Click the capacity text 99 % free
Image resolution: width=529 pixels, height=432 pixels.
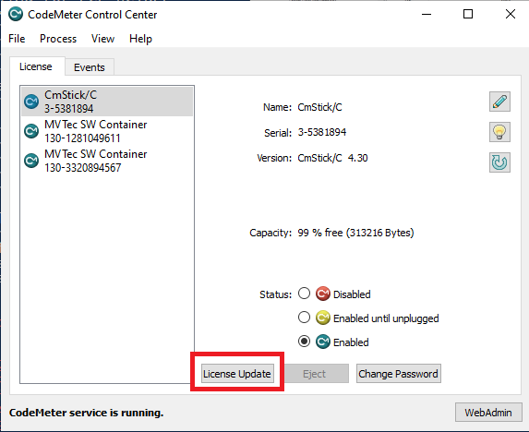click(x=355, y=233)
